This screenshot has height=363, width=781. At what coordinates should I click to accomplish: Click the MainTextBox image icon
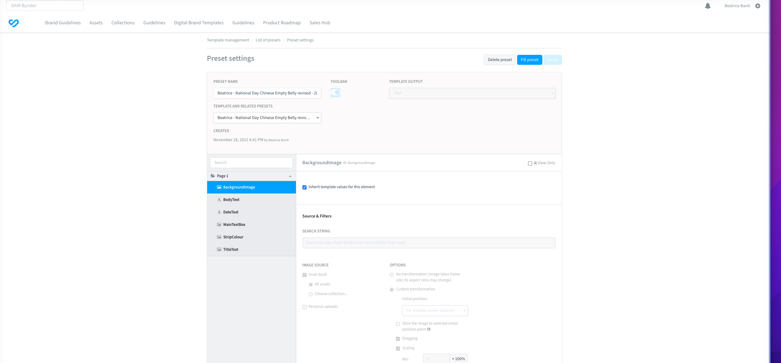coord(219,225)
